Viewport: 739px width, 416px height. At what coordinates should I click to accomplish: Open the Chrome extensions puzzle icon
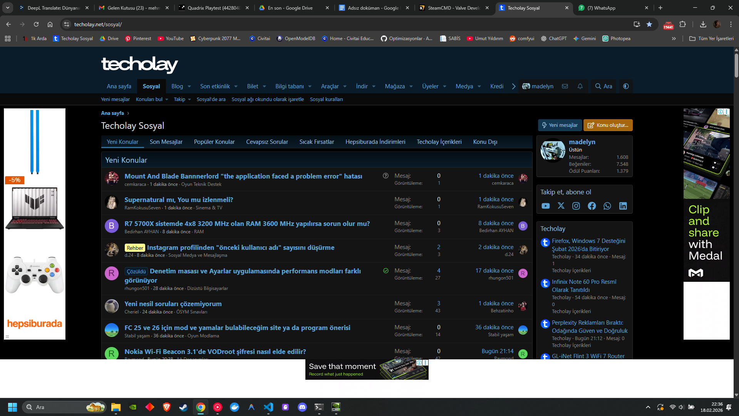683,24
